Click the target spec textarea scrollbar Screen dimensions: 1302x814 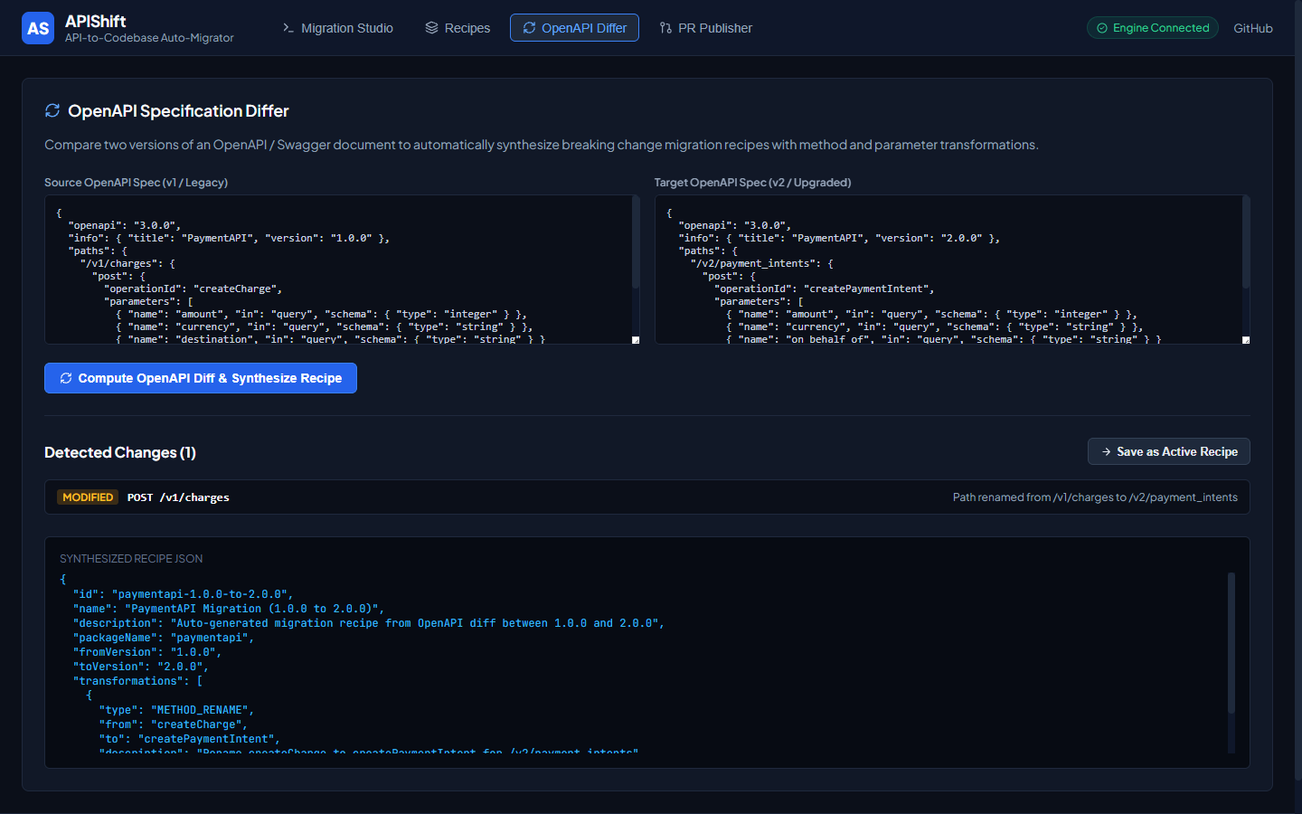coord(1246,242)
